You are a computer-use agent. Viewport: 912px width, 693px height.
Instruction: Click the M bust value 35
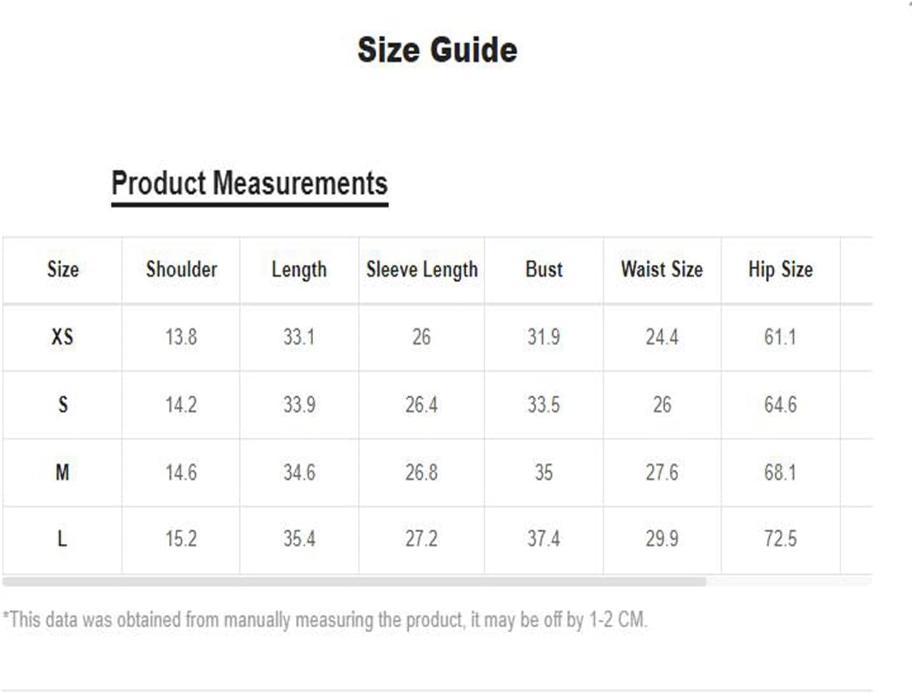point(544,473)
